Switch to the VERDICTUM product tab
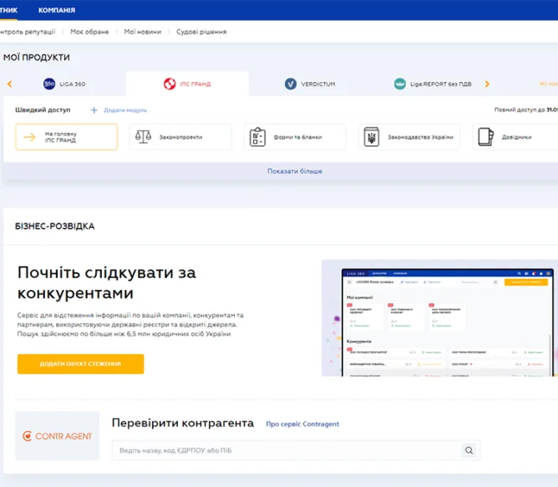This screenshot has width=558, height=487. [310, 84]
